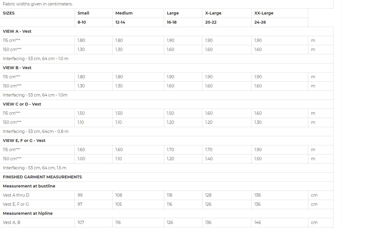Click the Measurement at hipline label
Viewport: 367px width, 229px height.
coord(28,213)
